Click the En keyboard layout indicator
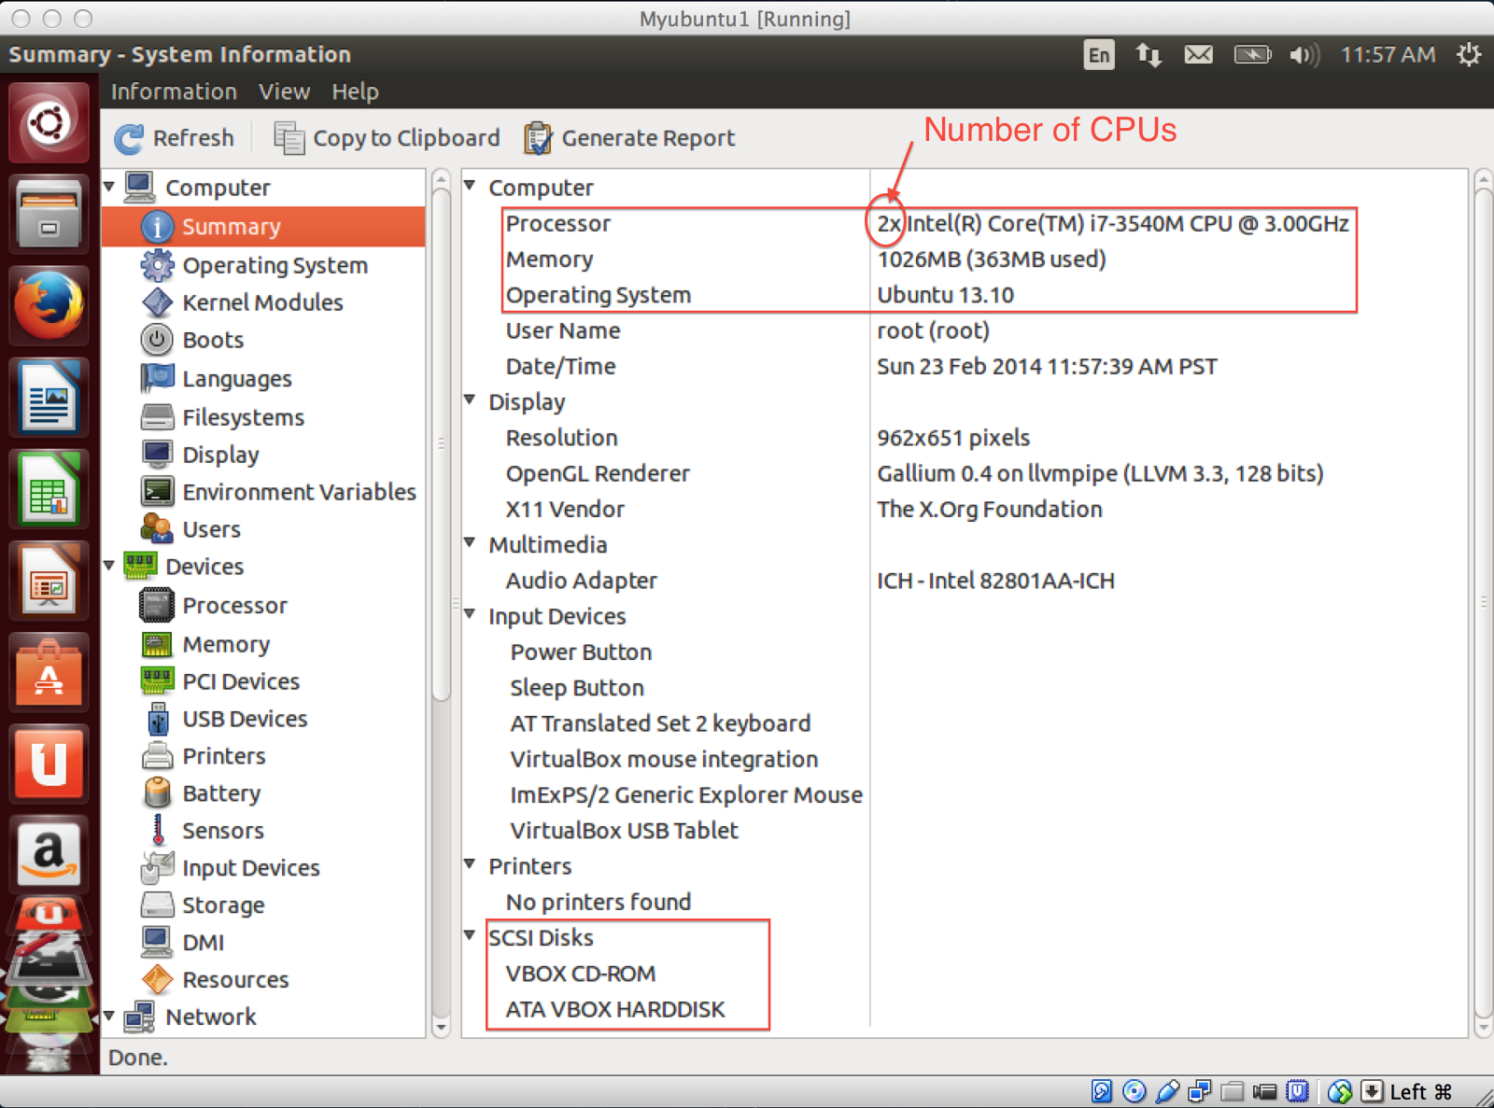The width and height of the screenshot is (1494, 1108). tap(1099, 55)
